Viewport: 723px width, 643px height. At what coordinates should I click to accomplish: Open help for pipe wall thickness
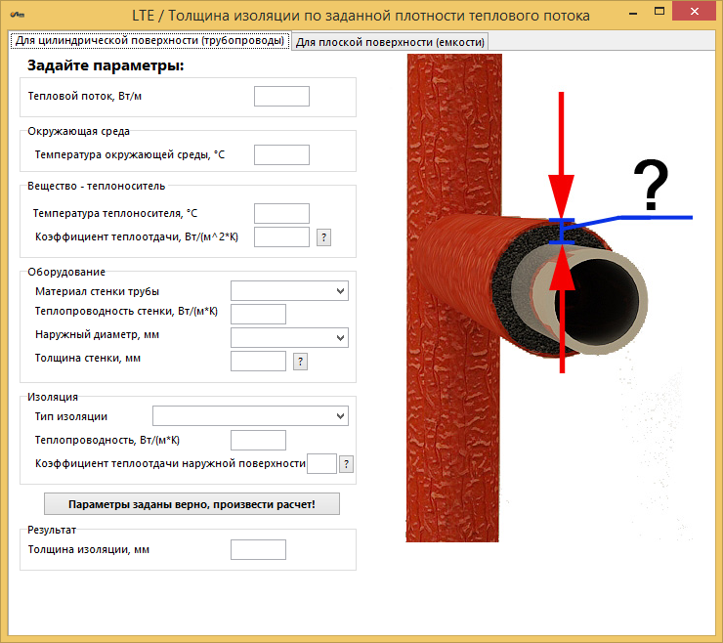pos(300,362)
